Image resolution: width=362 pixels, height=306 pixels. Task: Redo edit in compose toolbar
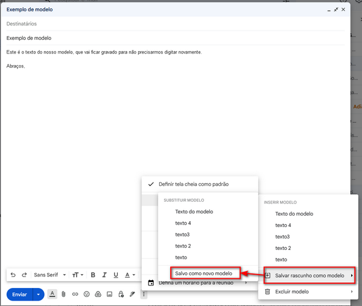click(x=24, y=275)
